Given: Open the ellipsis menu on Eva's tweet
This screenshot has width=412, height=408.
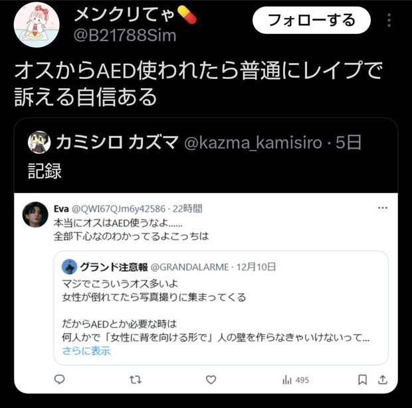Looking at the screenshot, I should 383,208.
